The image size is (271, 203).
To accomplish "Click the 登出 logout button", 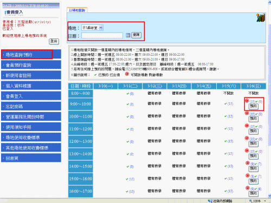I will point(54,41).
